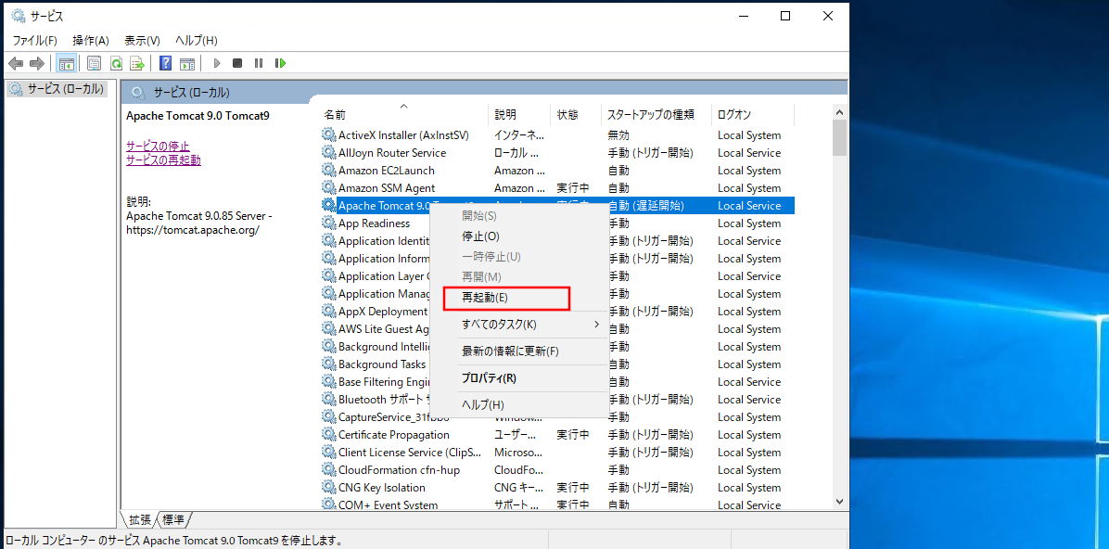
Task: Click the サービスの停止 link
Action: point(158,147)
